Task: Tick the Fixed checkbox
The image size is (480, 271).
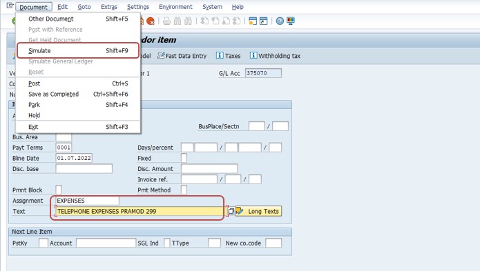Action: pyautogui.click(x=184, y=159)
